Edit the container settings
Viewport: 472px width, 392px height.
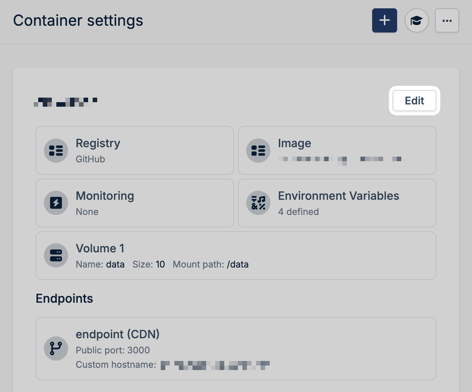click(414, 101)
